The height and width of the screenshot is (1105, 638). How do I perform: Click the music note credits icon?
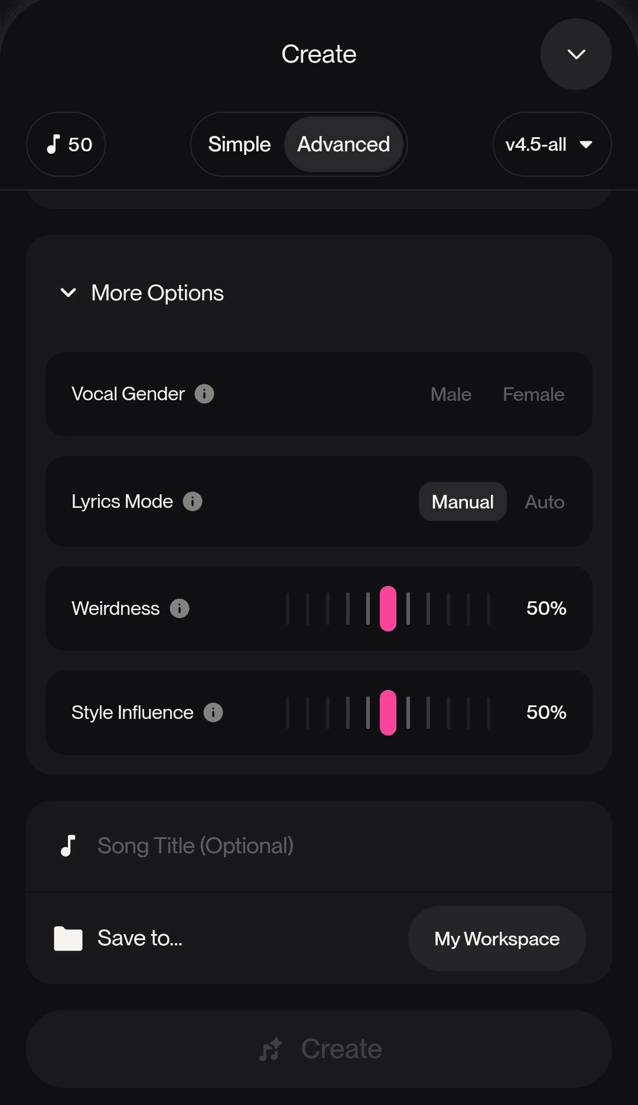[x=54, y=144]
